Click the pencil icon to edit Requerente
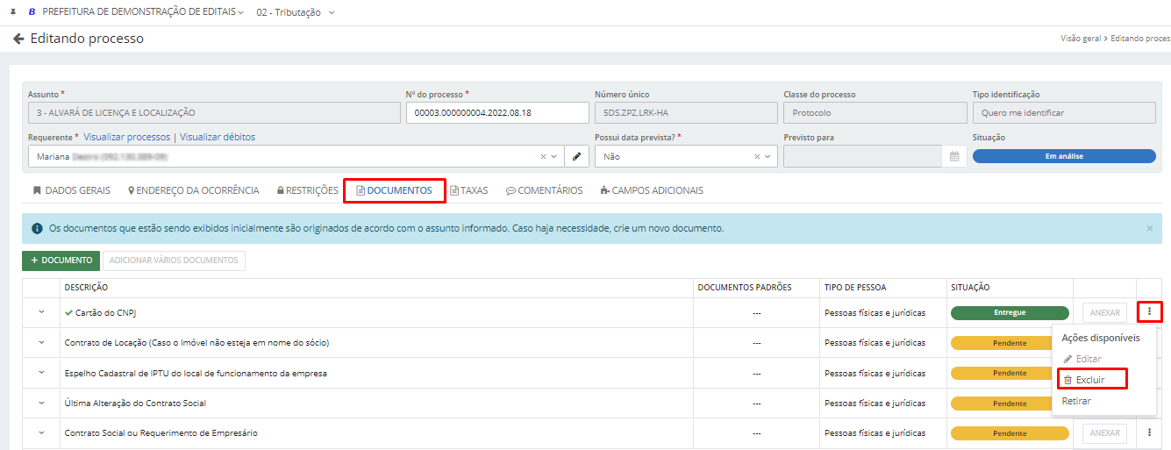The height and width of the screenshot is (450, 1171). (x=576, y=156)
